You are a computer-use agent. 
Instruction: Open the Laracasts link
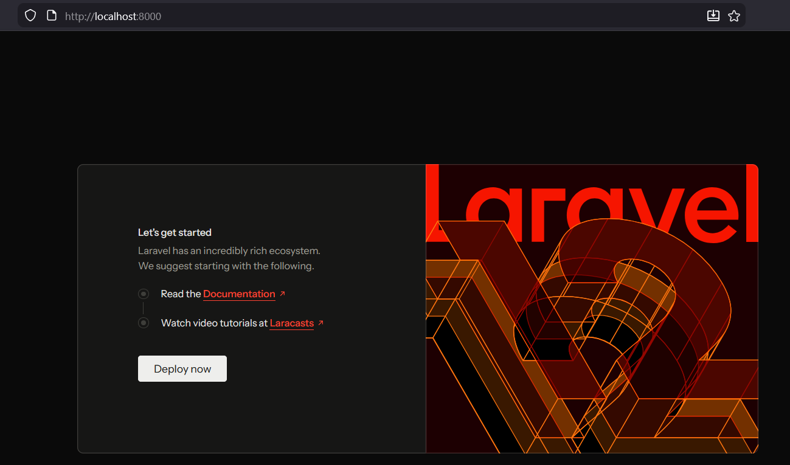pyautogui.click(x=292, y=323)
